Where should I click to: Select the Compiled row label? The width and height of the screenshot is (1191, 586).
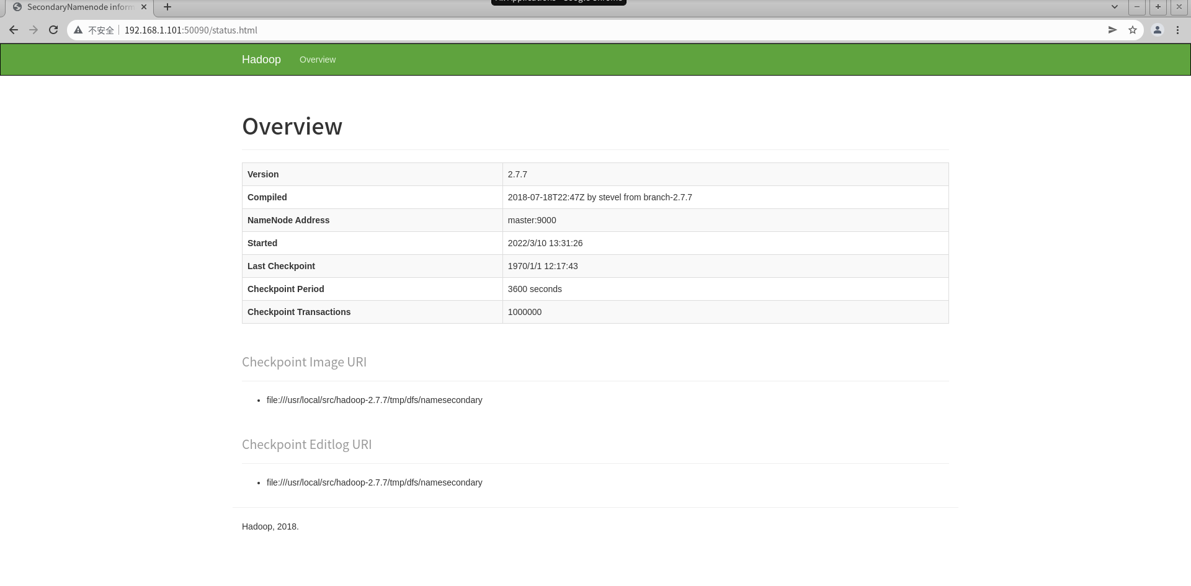click(267, 197)
